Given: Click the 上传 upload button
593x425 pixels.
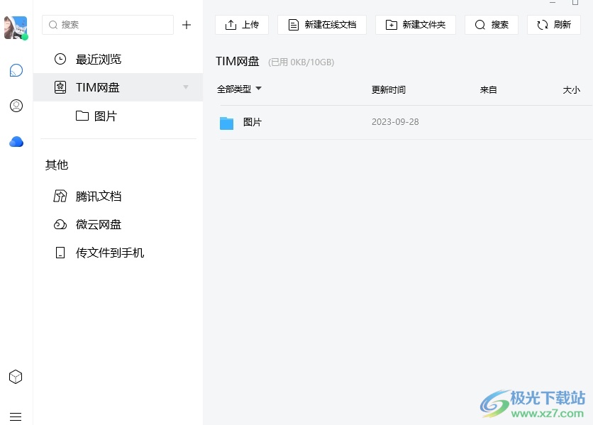Looking at the screenshot, I should (x=242, y=25).
